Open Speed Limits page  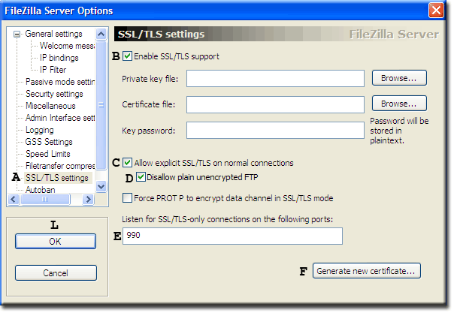(x=48, y=154)
